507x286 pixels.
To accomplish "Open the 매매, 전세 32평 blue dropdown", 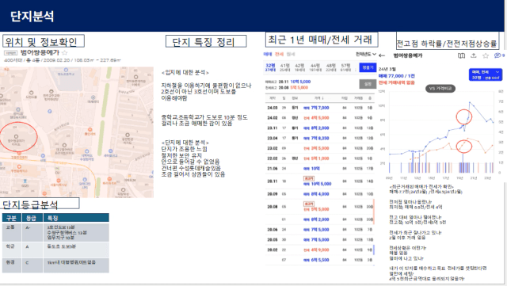I will [x=486, y=74].
